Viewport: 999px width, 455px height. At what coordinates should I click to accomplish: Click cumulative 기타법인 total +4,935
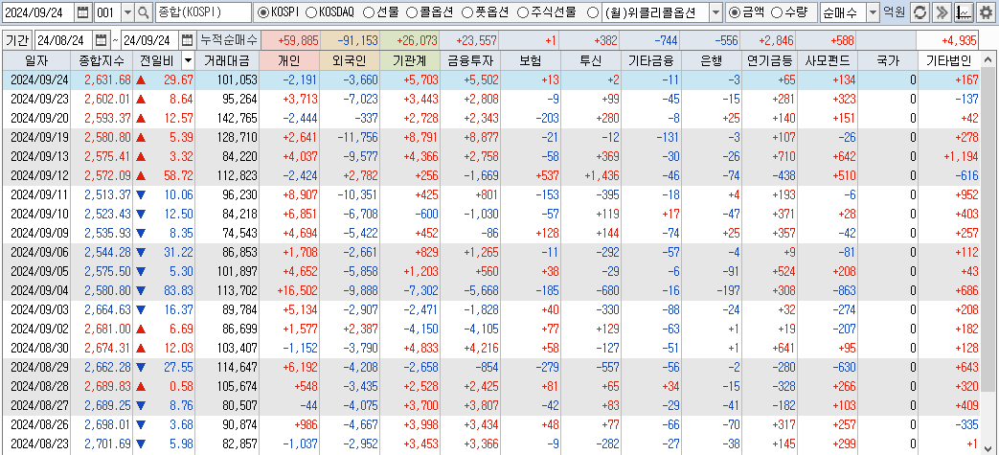(960, 41)
